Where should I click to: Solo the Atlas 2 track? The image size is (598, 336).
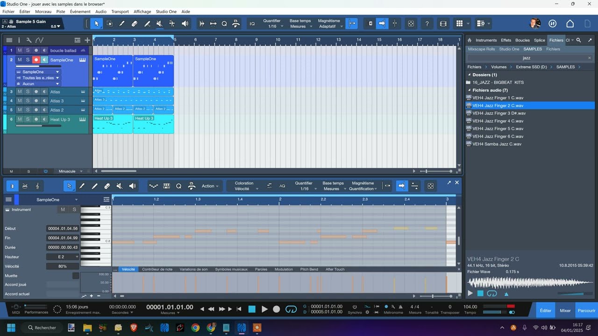tap(28, 110)
